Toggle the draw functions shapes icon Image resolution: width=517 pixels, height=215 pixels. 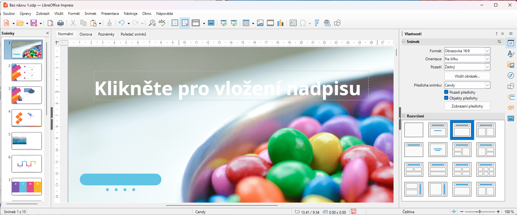(x=337, y=23)
